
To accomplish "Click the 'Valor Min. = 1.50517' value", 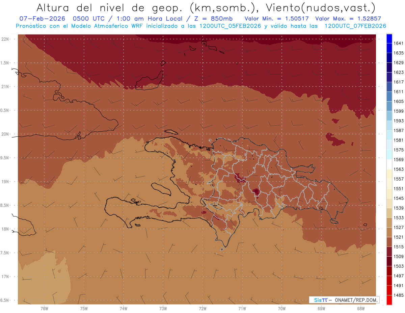I will [276, 19].
